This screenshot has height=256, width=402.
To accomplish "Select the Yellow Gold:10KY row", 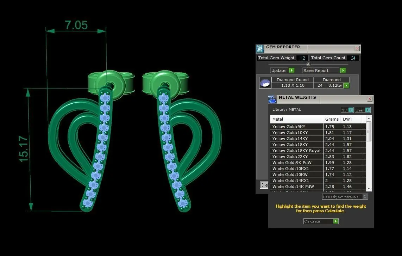I will coord(318,133).
